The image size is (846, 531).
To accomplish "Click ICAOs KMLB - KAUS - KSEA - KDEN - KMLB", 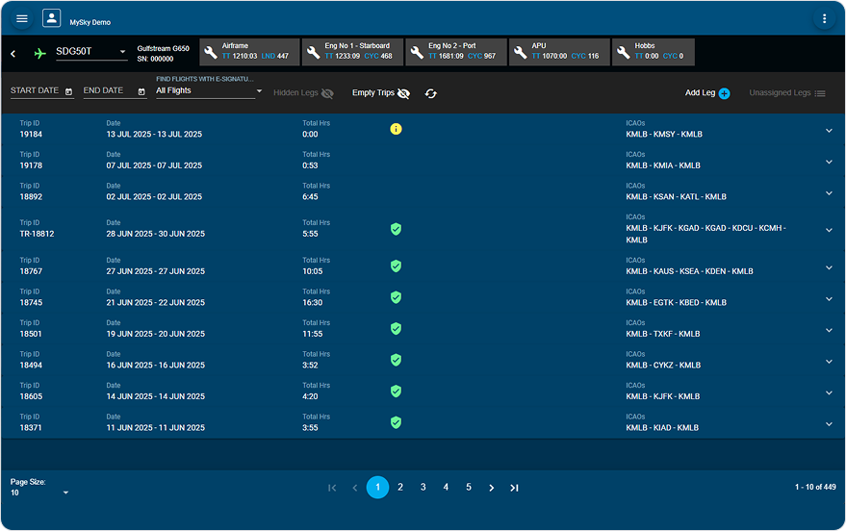I will [689, 271].
